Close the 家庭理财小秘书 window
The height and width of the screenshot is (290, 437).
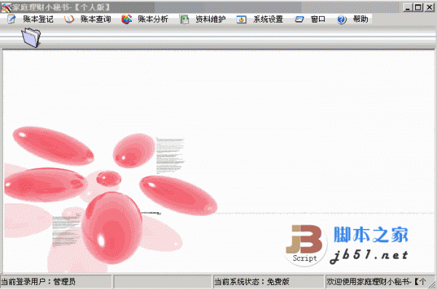point(429,7)
